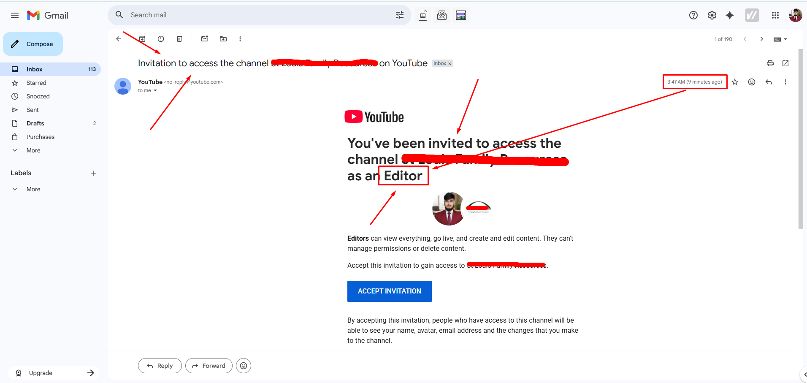Expand the 'to me' recipient details
The width and height of the screenshot is (807, 383).
[x=155, y=90]
